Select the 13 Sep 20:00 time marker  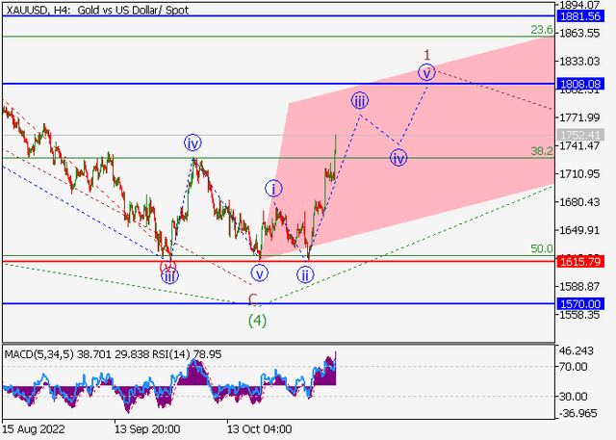(x=147, y=429)
